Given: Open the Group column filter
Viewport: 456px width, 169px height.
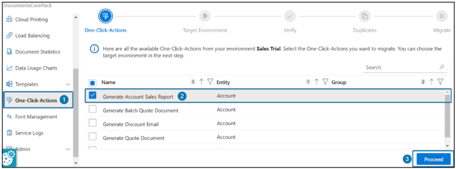Looking at the screenshot, I should (x=440, y=82).
